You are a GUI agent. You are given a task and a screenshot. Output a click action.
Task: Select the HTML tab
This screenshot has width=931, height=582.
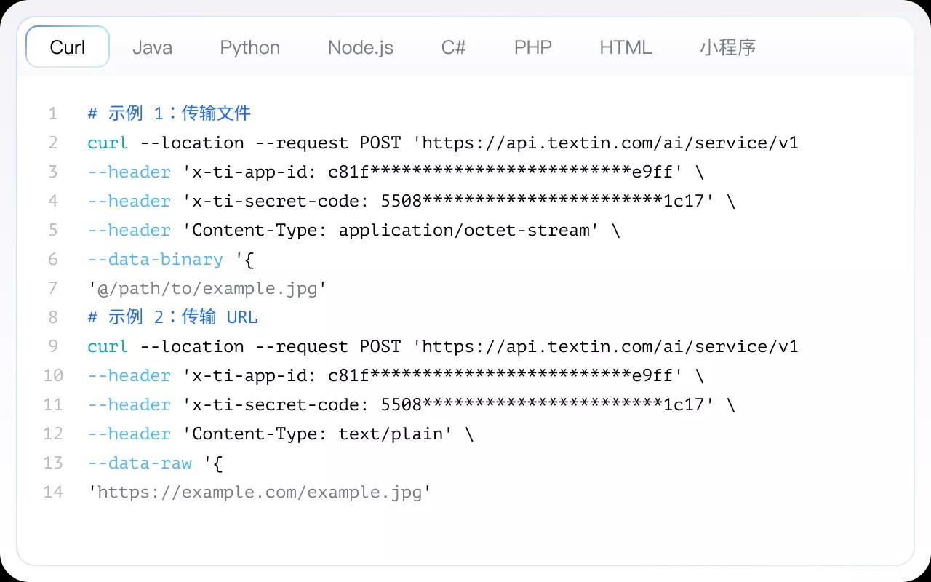coord(626,47)
